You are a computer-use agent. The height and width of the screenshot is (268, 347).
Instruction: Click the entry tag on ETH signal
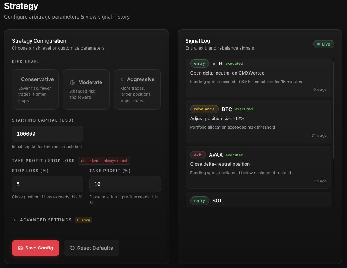[200, 63]
